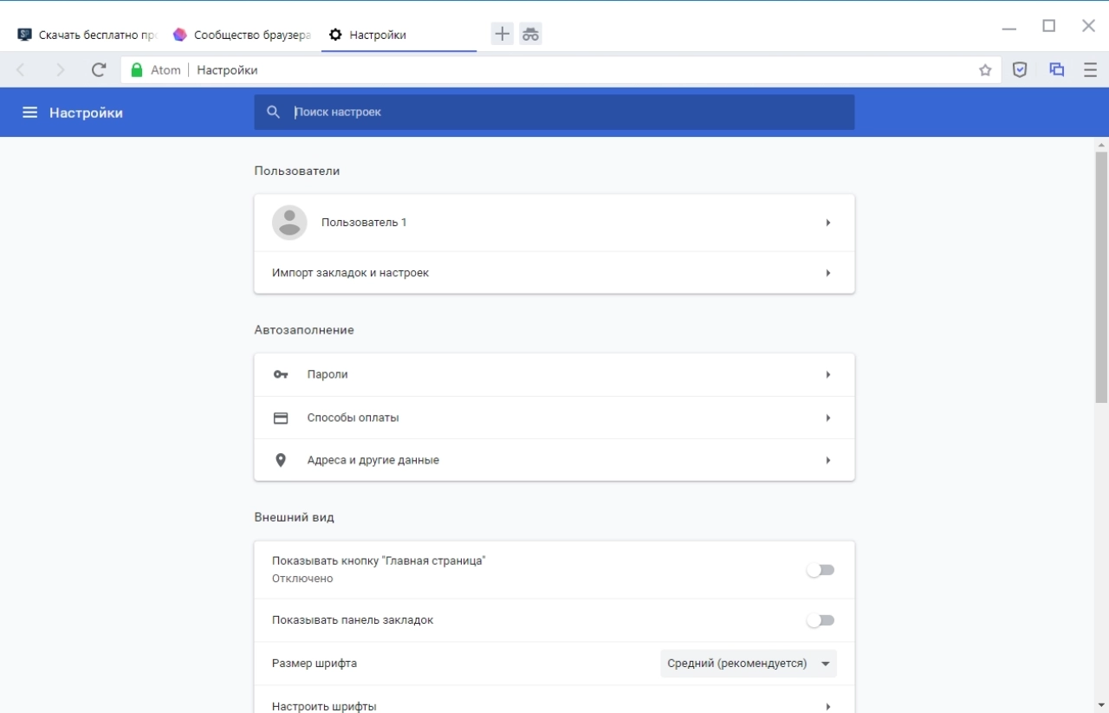1109x713 pixels.
Task: Expand the Способы оплаты row arrow
Action: [x=828, y=418]
